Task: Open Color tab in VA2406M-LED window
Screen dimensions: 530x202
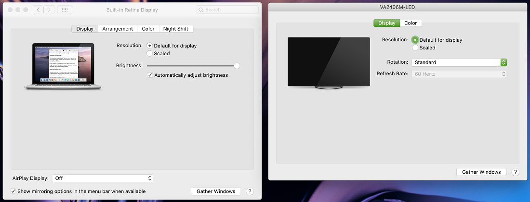Action: (x=411, y=23)
